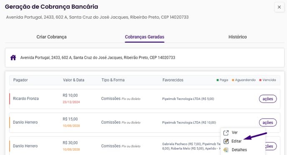The width and height of the screenshot is (287, 155).
Task: Select the Cobranças Geradas tab
Action: (144, 37)
